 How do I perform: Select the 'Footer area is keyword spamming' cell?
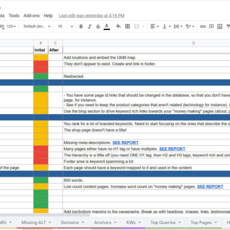pos(146,161)
